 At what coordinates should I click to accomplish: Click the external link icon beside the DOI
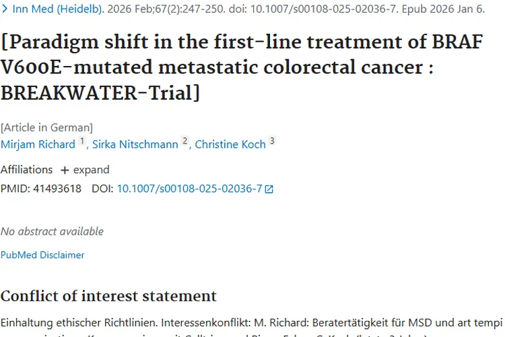coord(269,189)
